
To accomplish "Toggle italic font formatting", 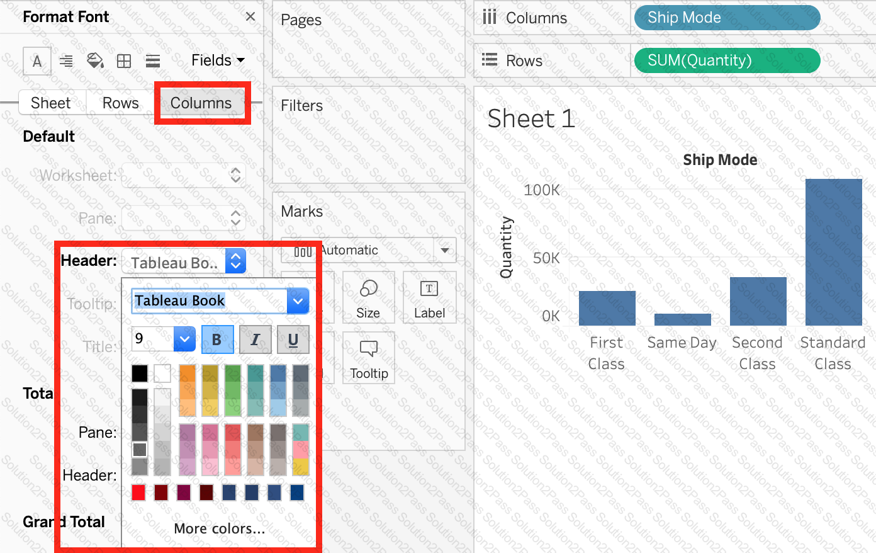I will click(255, 340).
